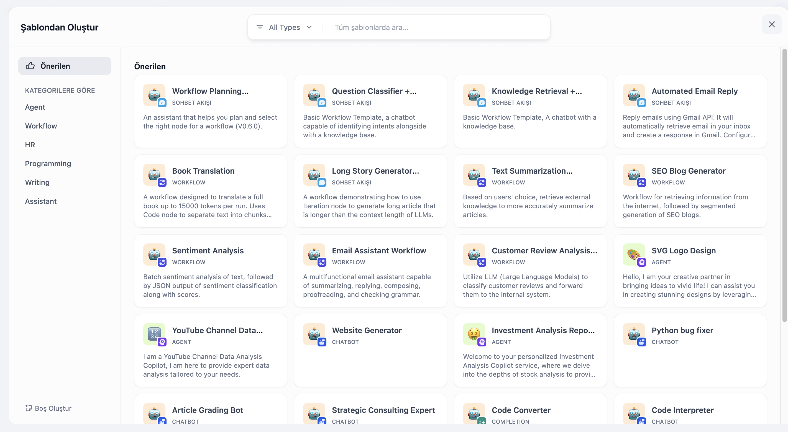Open the Workflow Planning template title

(x=210, y=91)
